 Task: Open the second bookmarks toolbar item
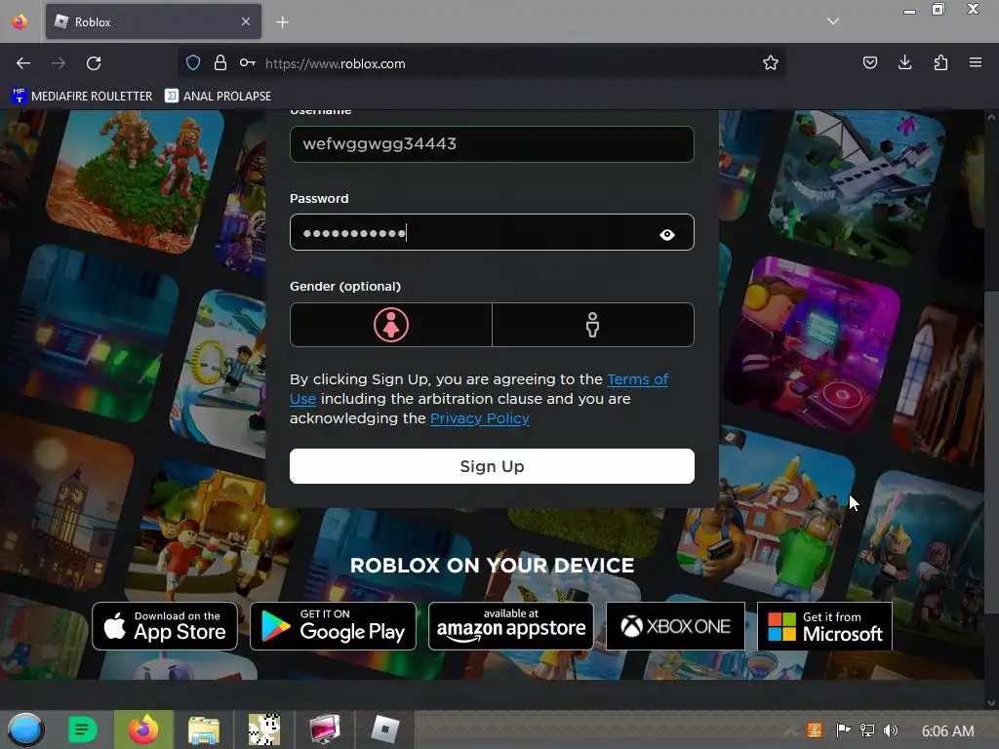218,96
